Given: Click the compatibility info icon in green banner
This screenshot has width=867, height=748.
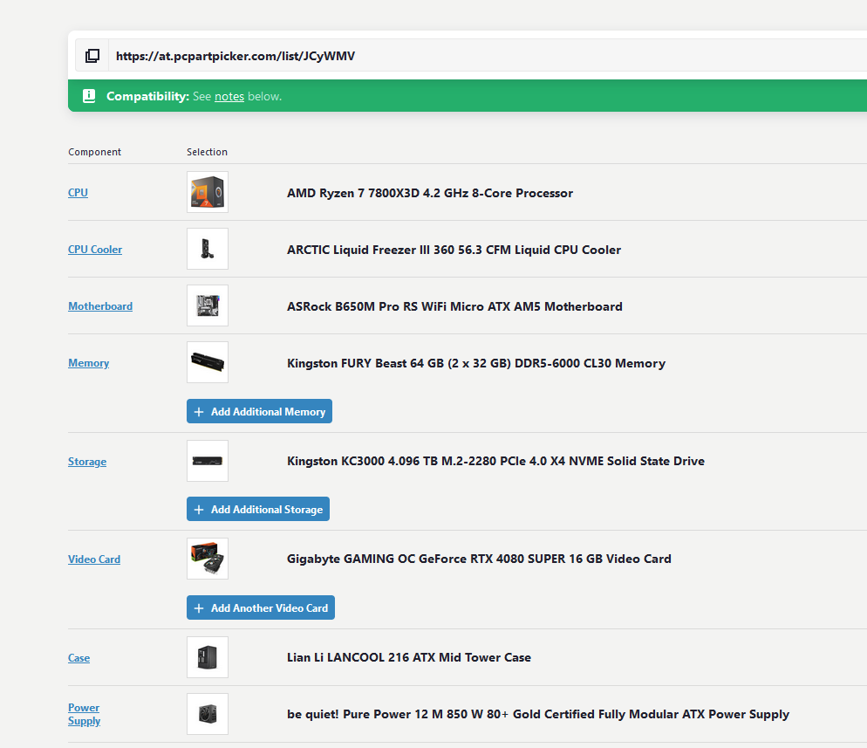Looking at the screenshot, I should pyautogui.click(x=89, y=96).
